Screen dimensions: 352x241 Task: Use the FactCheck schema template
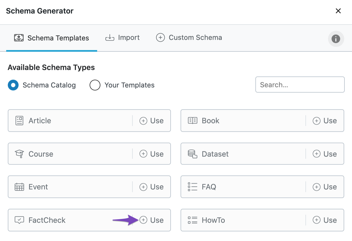click(x=152, y=220)
